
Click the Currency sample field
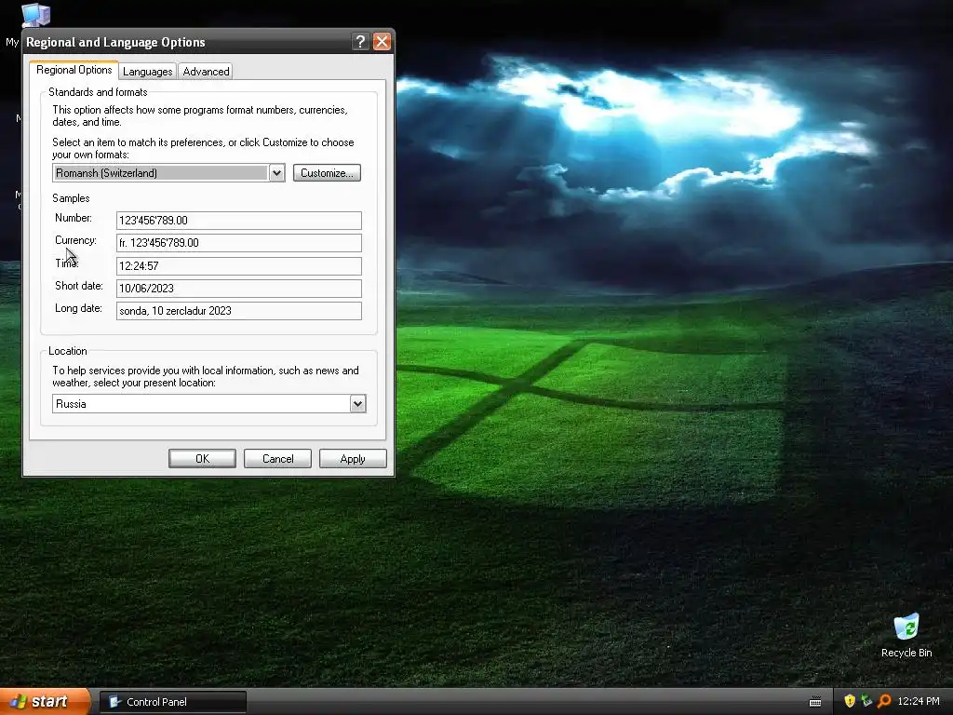(x=239, y=243)
